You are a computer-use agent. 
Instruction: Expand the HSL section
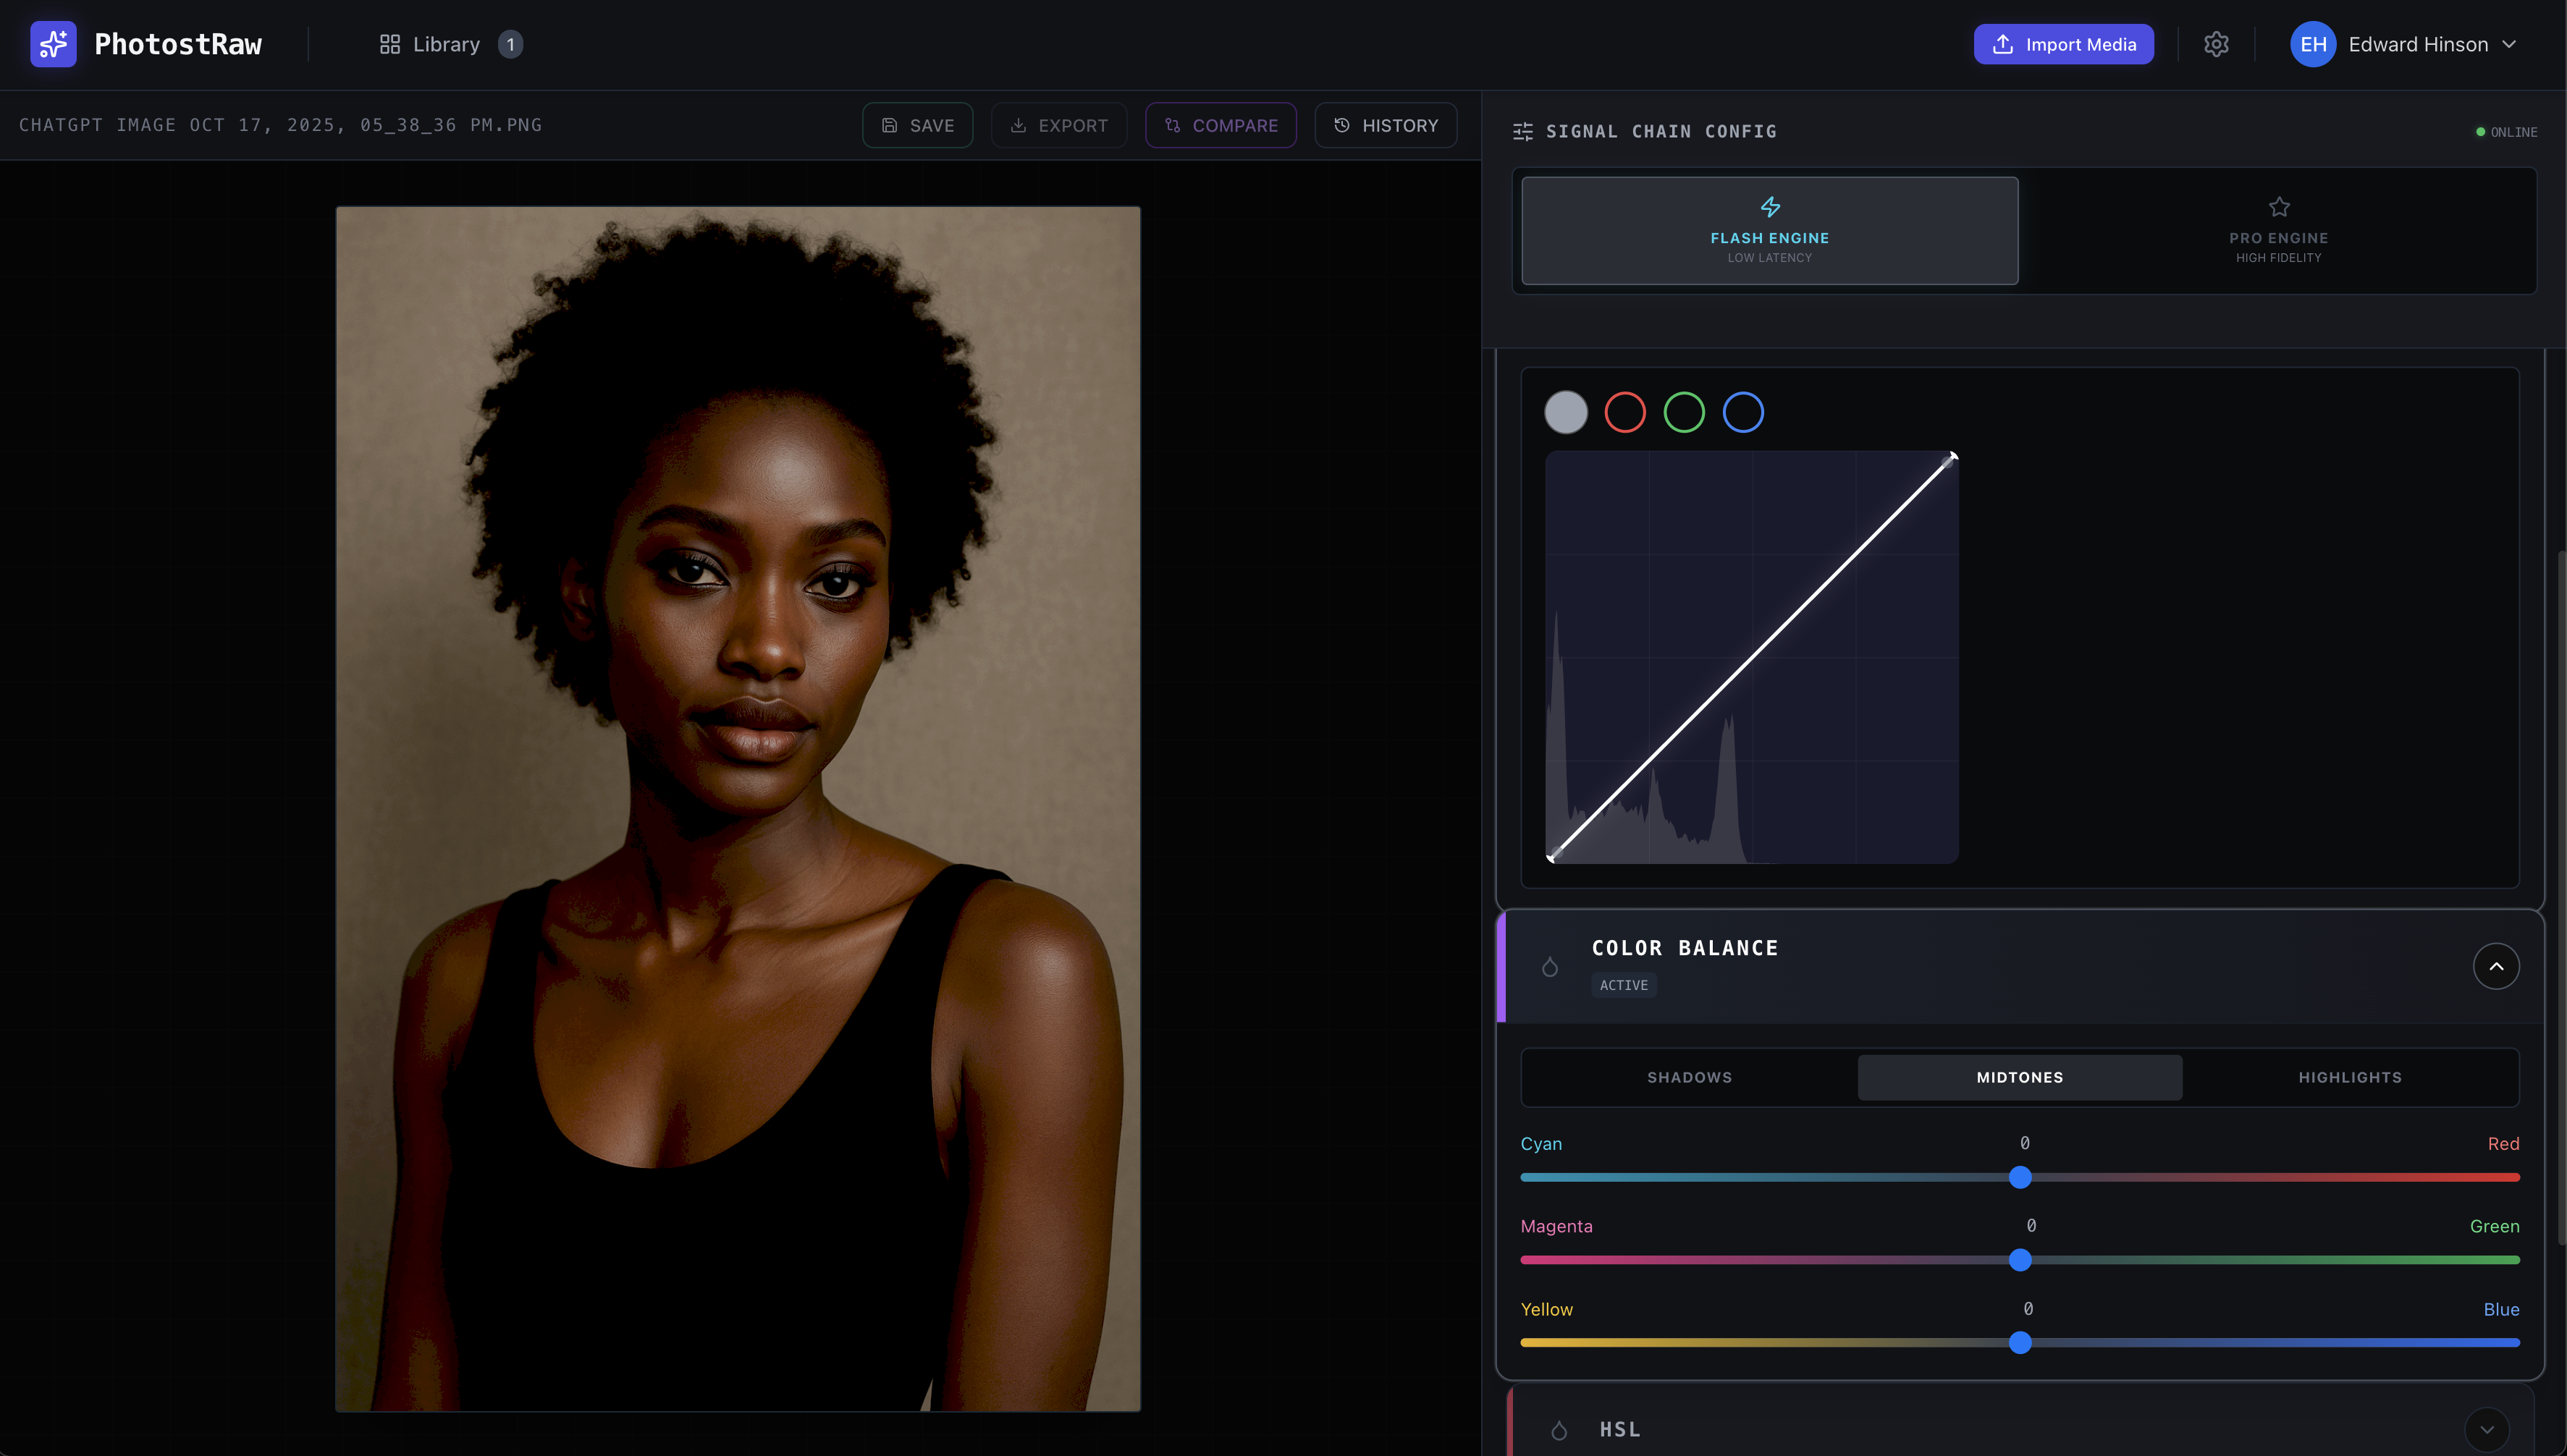coord(2486,1429)
